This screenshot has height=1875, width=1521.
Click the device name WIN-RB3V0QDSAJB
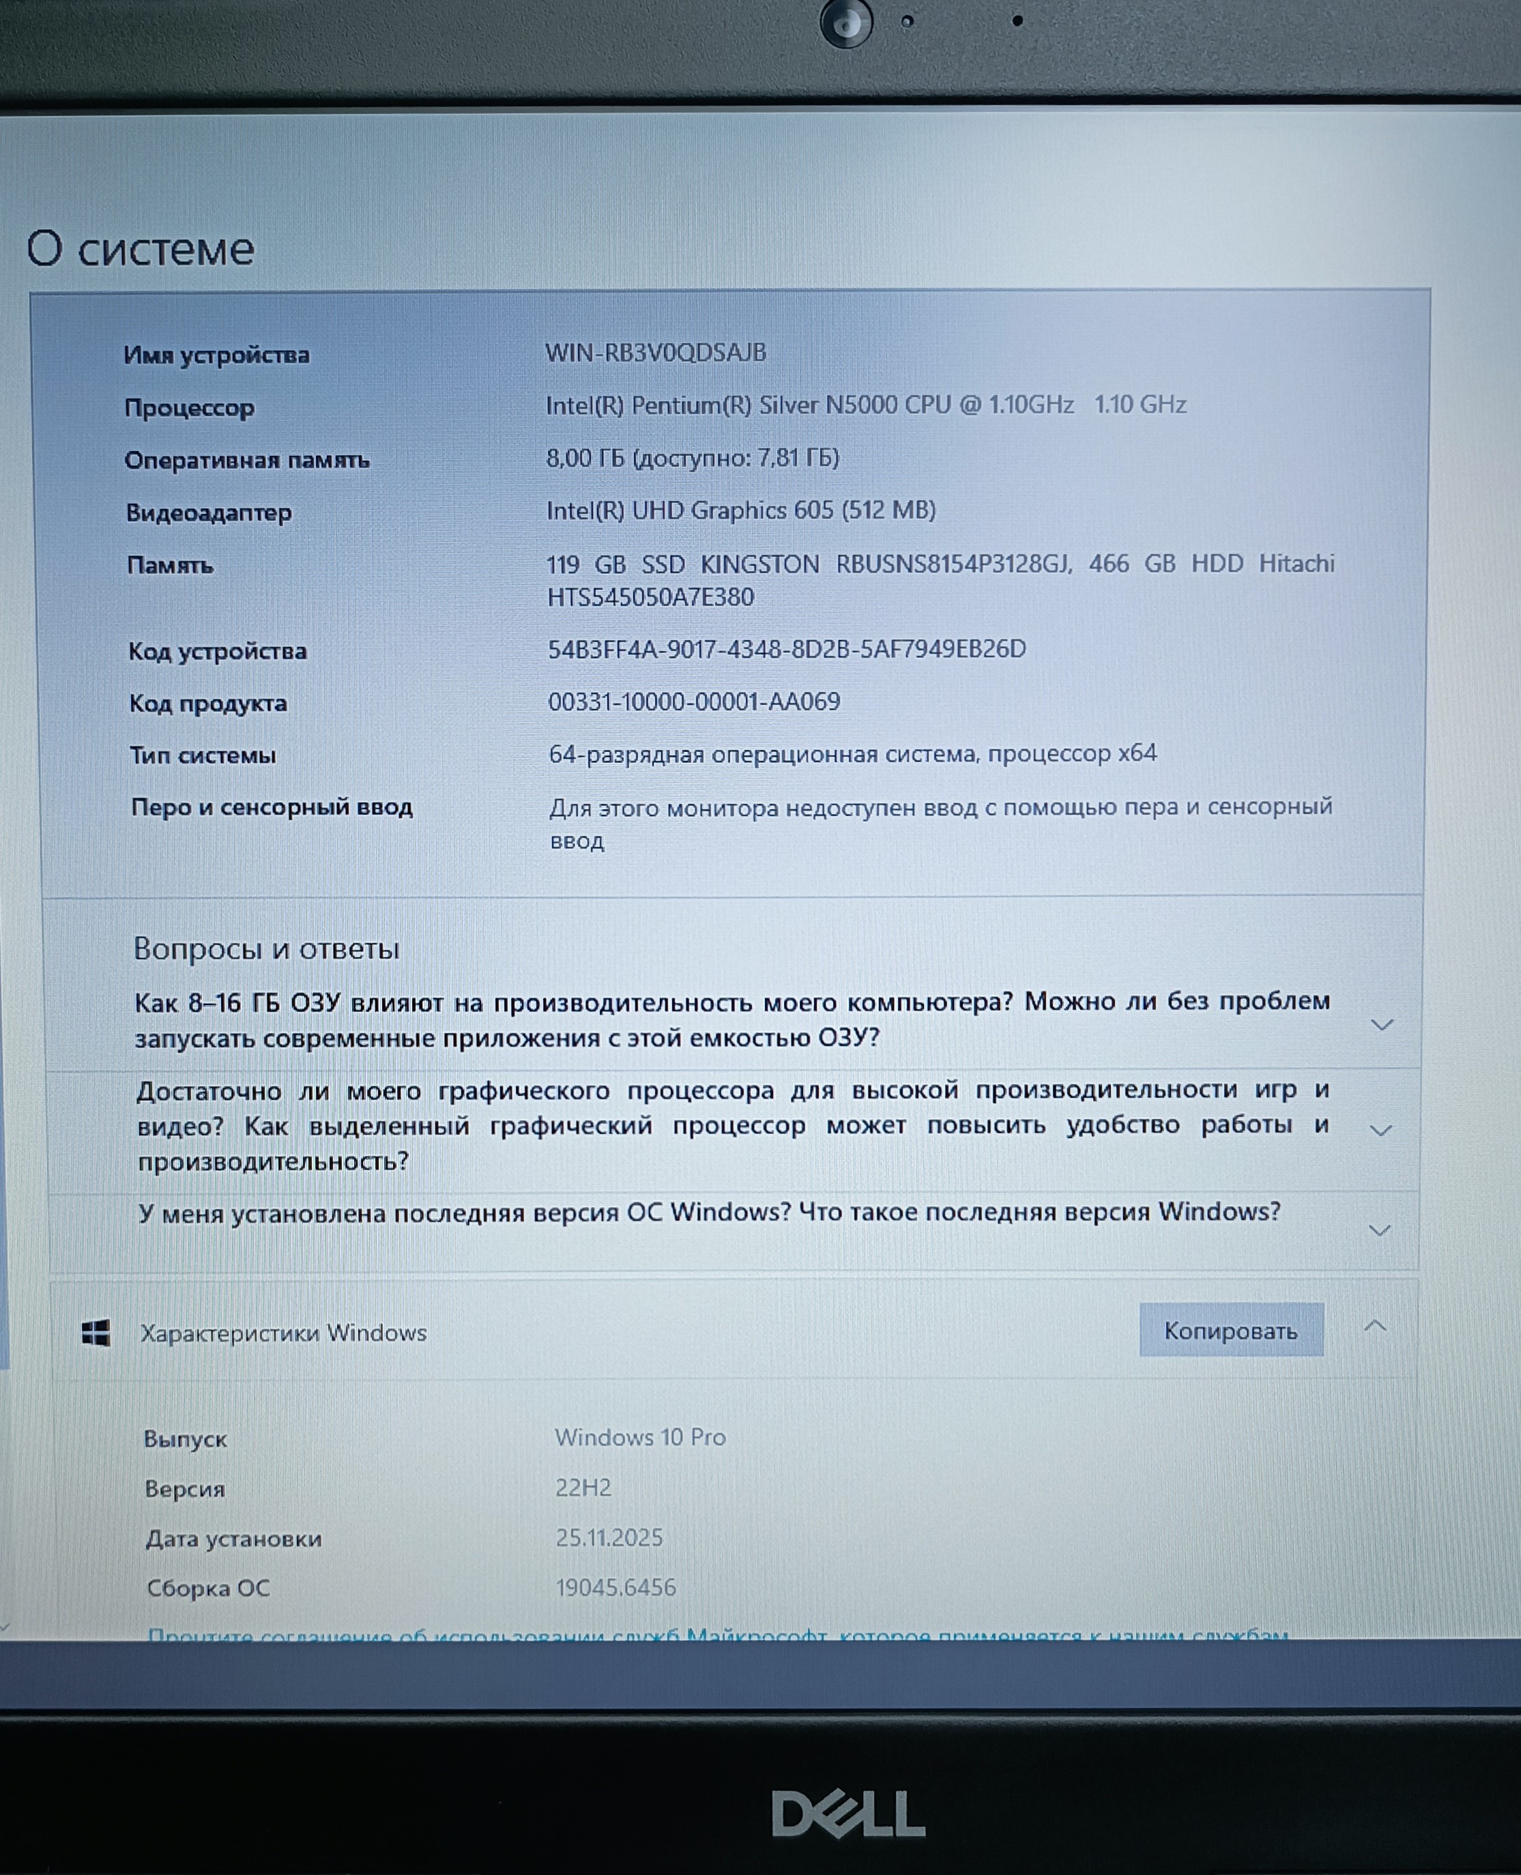tap(655, 353)
